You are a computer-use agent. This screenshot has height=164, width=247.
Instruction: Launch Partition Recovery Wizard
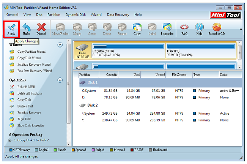click(x=34, y=65)
